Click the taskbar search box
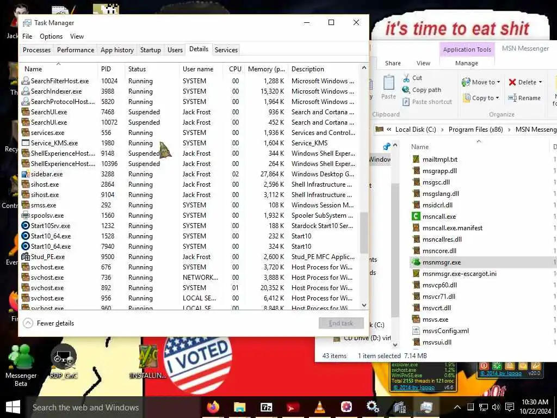Image resolution: width=557 pixels, height=418 pixels. pos(113,407)
